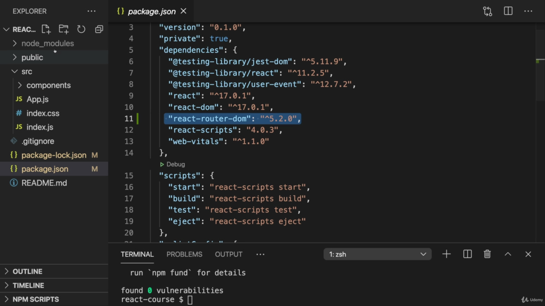Split the terminal panel

(467, 254)
